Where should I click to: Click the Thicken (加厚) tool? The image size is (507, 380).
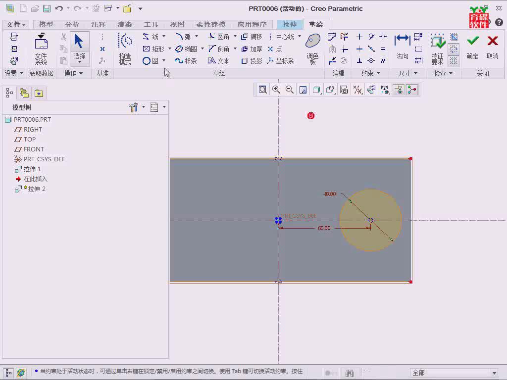coord(252,49)
